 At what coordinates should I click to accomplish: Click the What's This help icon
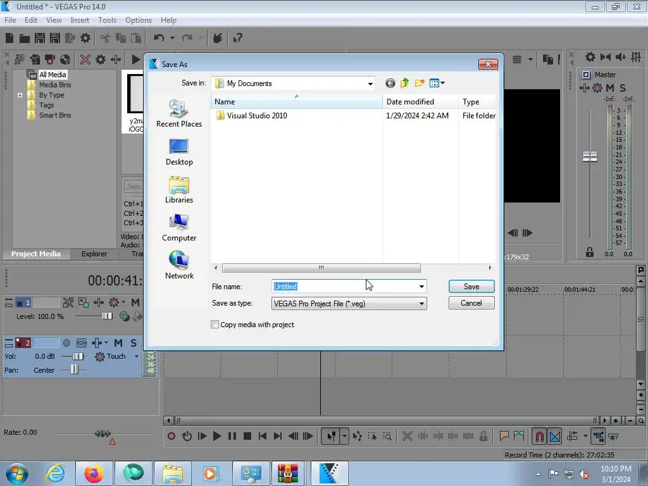tap(237, 39)
